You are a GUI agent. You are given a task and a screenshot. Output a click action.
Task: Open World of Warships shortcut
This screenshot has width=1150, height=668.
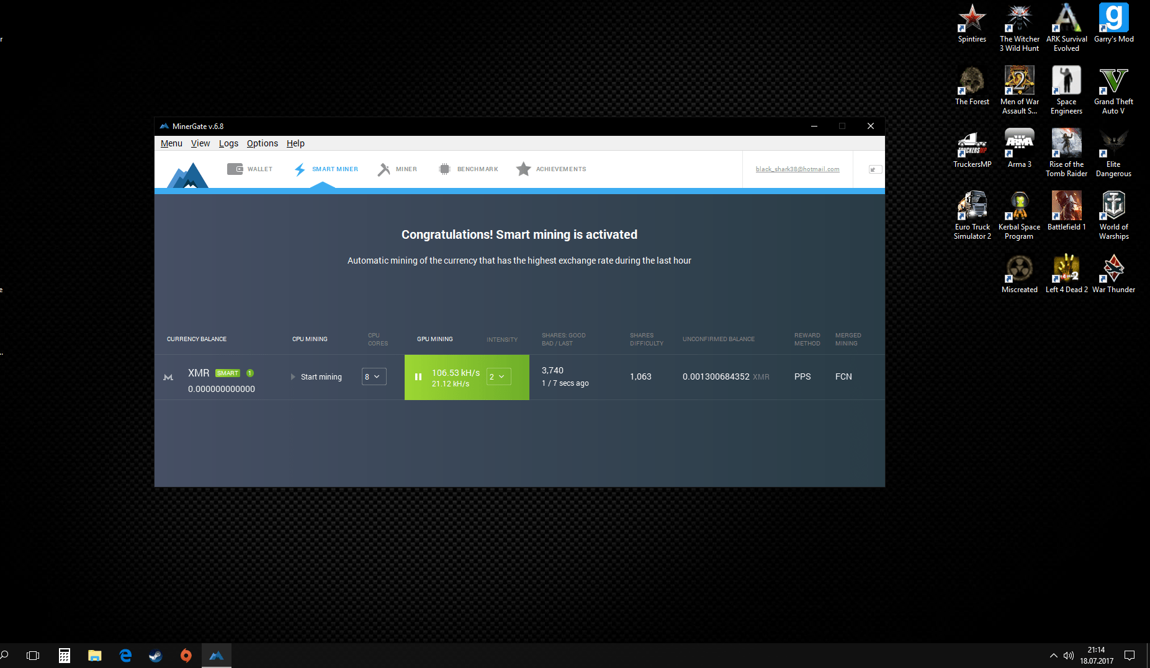point(1113,216)
